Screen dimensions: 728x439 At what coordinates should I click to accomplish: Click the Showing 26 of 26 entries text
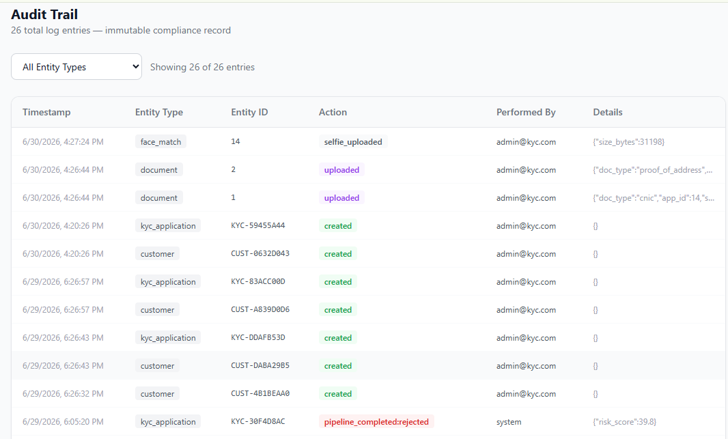[202, 67]
